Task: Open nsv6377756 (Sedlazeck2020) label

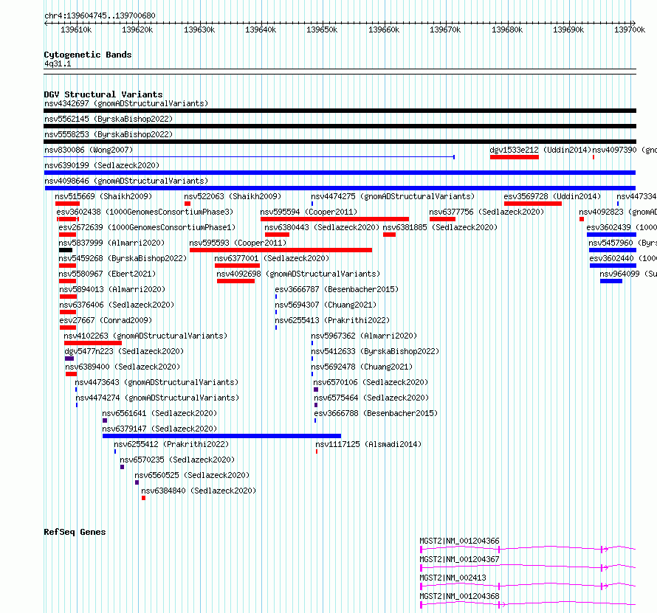Action: point(486,212)
